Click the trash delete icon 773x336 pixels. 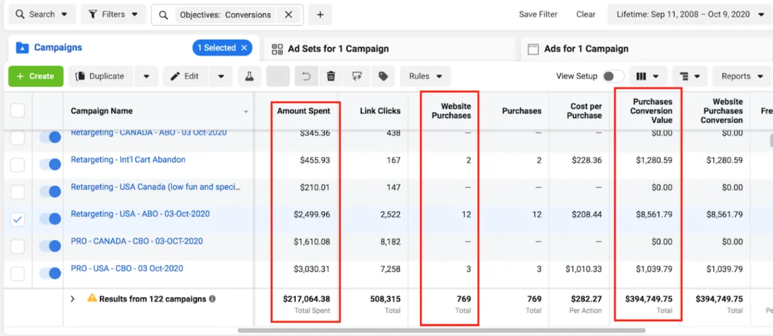click(331, 76)
